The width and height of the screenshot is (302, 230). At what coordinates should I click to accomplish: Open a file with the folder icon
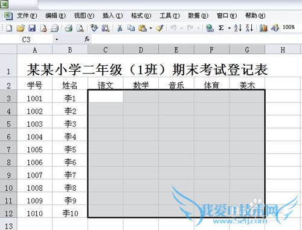click(x=21, y=28)
